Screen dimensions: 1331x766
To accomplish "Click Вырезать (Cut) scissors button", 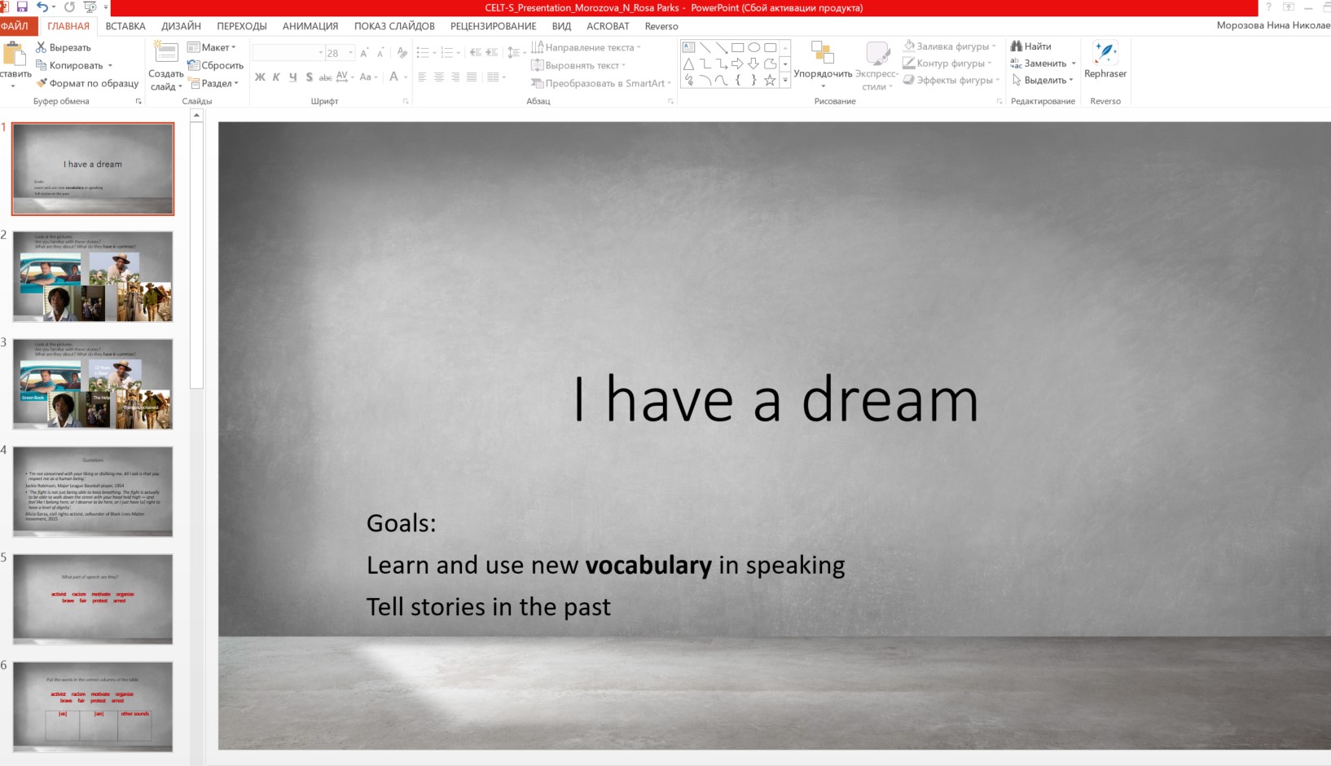I will click(x=64, y=47).
